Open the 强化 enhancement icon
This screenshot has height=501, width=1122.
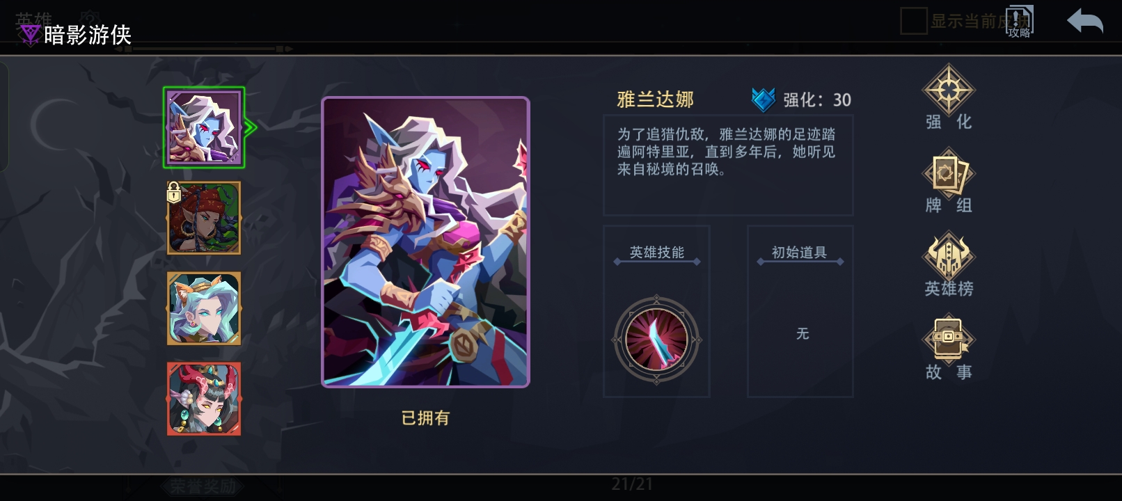tap(948, 90)
